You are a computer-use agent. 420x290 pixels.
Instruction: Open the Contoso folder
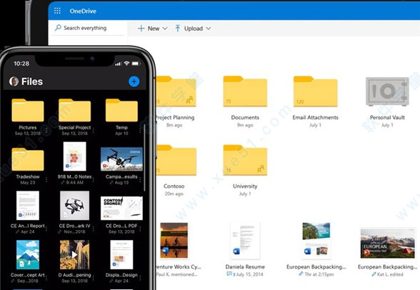pos(176,160)
